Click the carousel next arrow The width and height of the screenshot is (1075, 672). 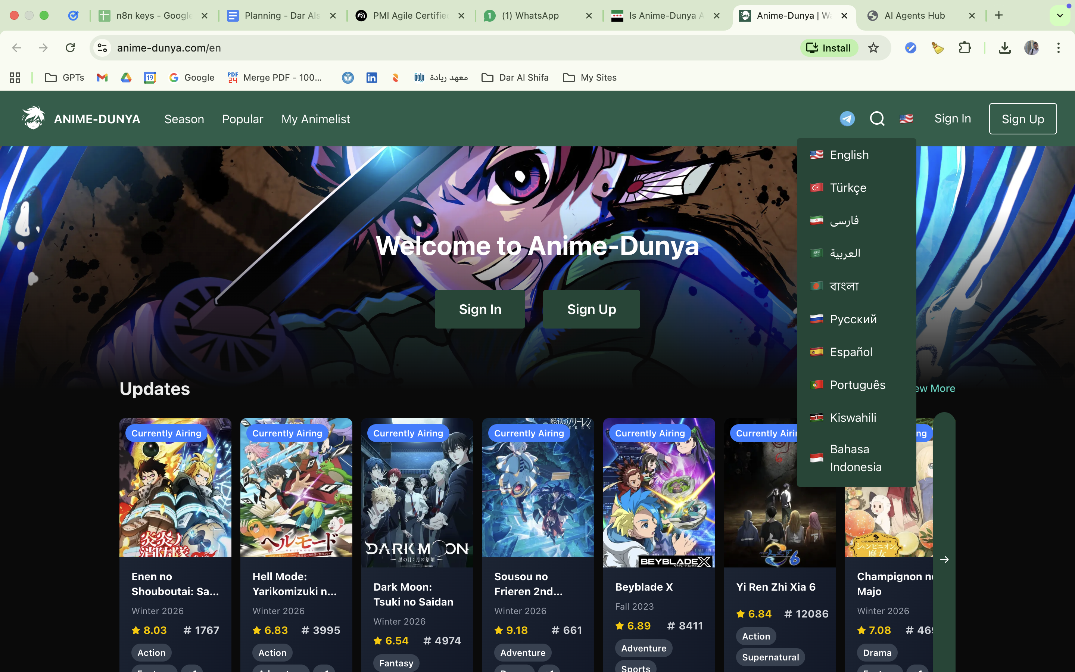coord(944,560)
